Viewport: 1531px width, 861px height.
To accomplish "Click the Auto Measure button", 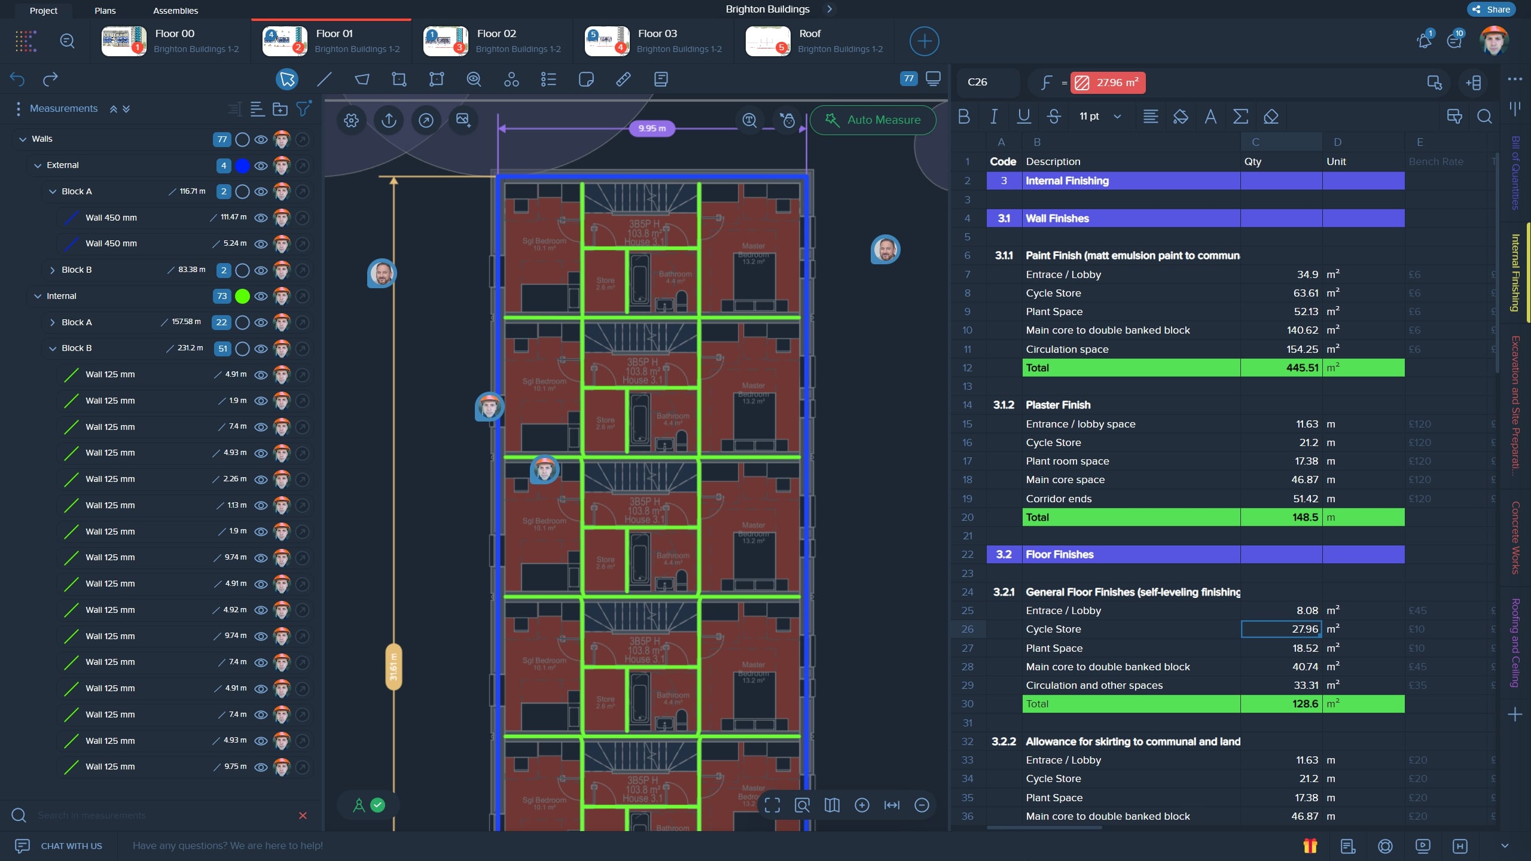I will tap(873, 120).
